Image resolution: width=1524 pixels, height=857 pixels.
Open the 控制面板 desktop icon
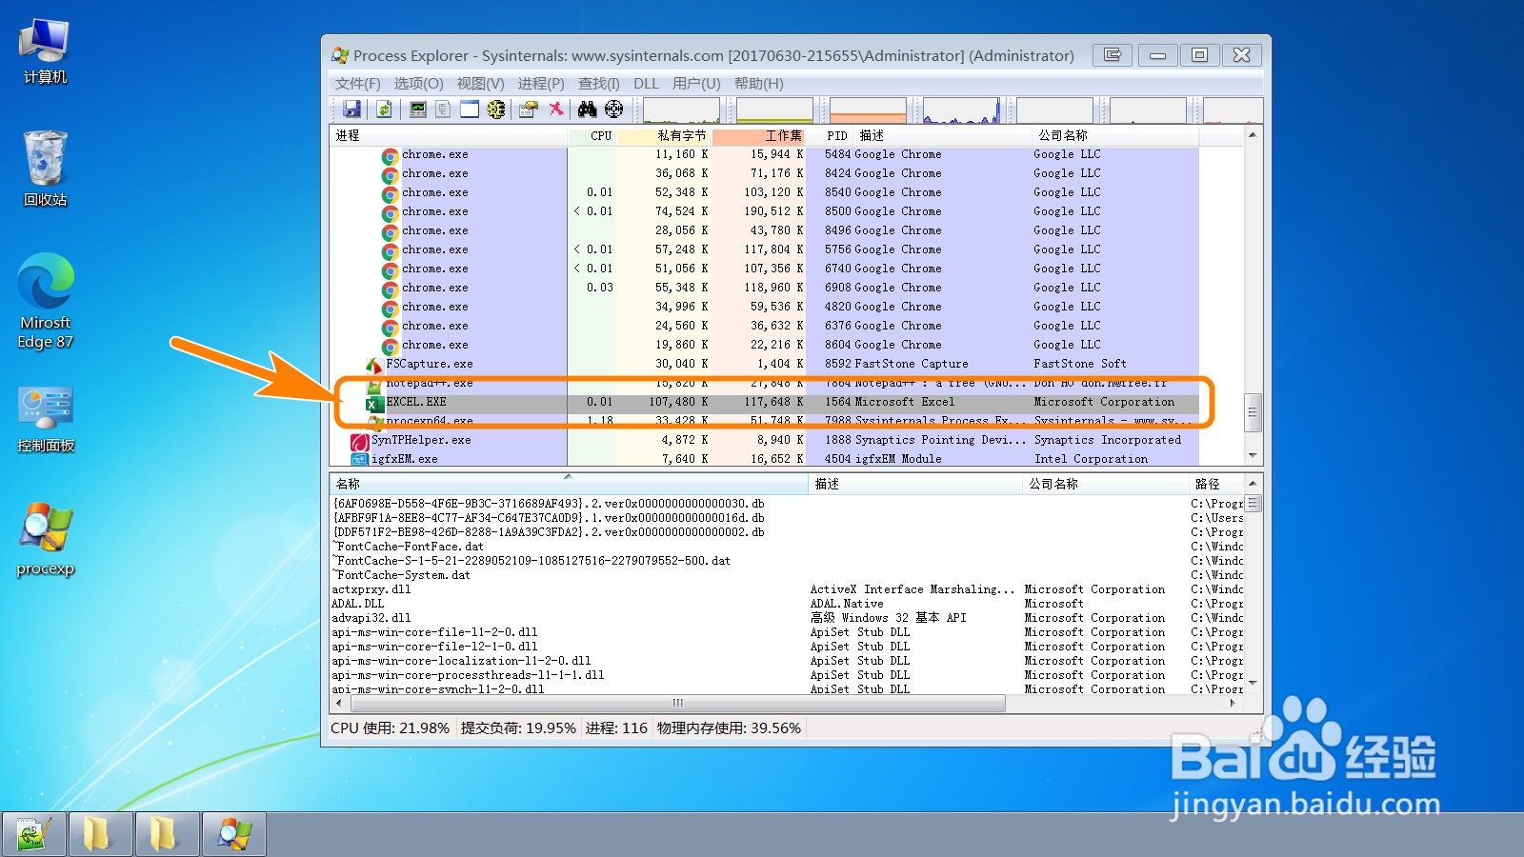[x=45, y=420]
